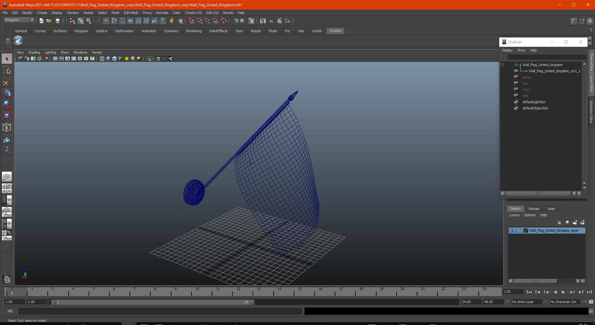Enable Snap to Curves magnet icon
Screen dimensions: 595x325
click(199, 21)
